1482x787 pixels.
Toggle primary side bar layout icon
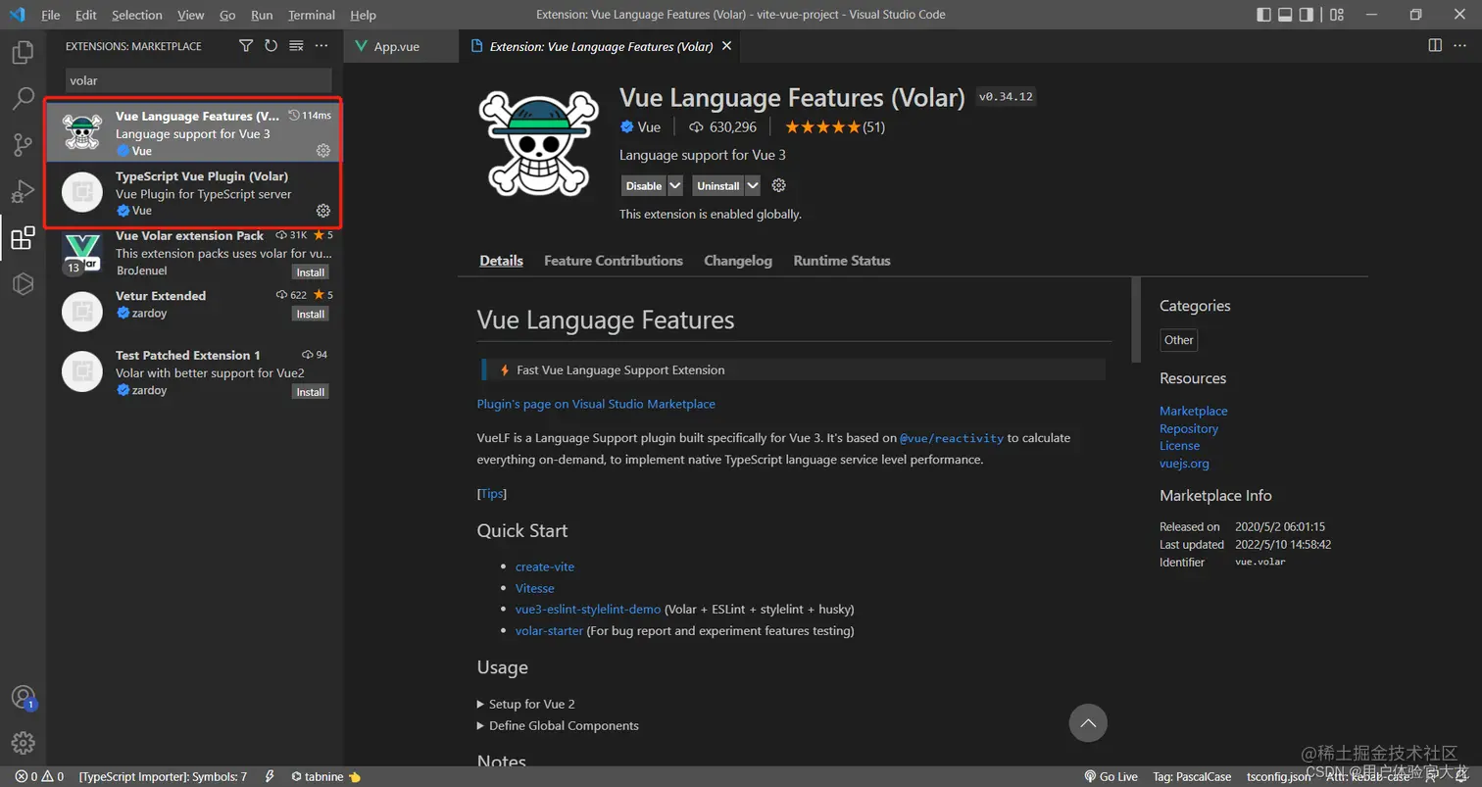pos(1263,15)
